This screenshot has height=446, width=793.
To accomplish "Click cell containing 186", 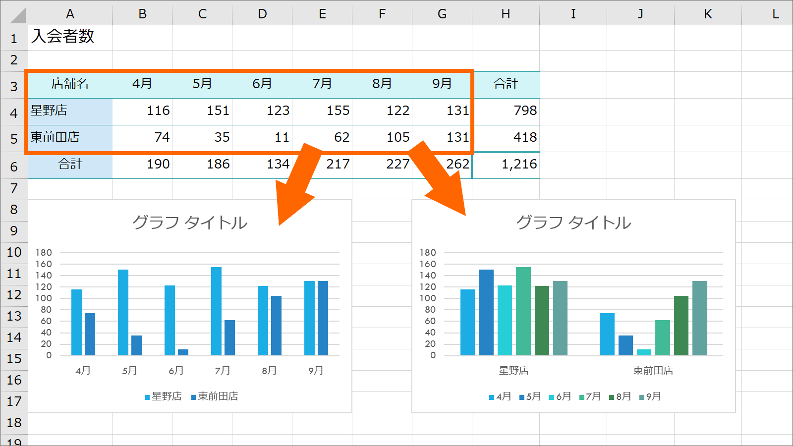I will point(202,165).
